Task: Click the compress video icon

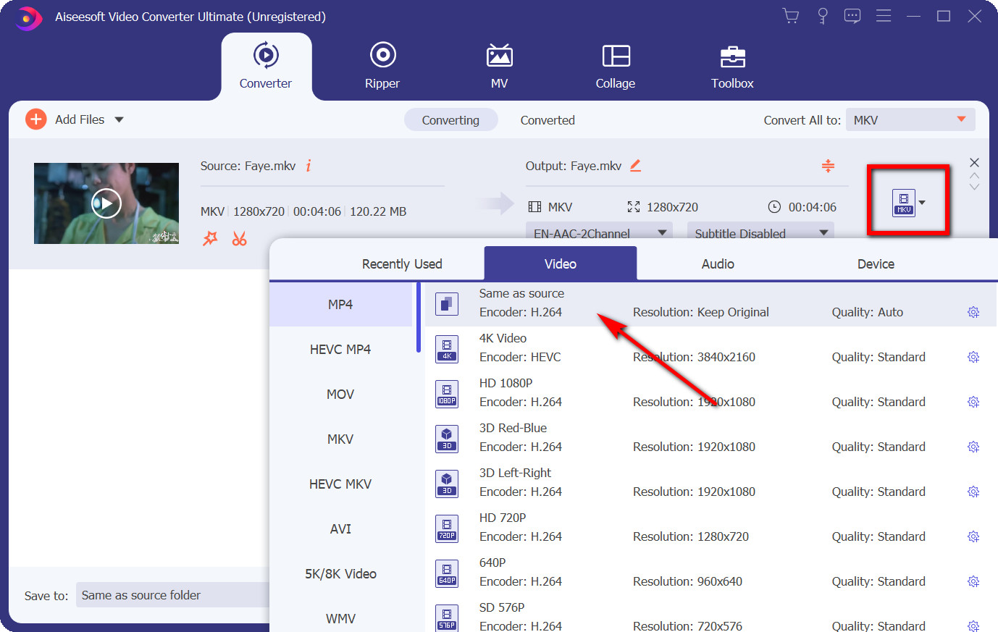Action: 828,166
